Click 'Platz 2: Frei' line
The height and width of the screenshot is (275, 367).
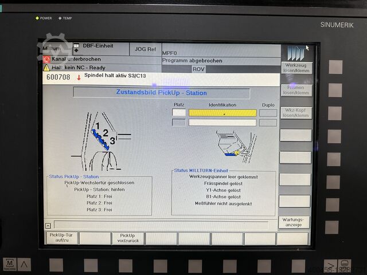99,203
